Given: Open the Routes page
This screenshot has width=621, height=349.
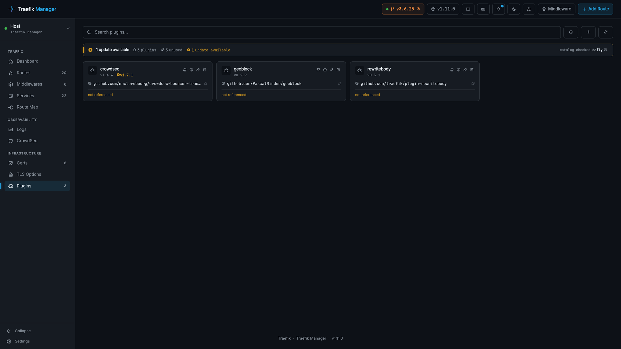Looking at the screenshot, I should [x=37, y=73].
